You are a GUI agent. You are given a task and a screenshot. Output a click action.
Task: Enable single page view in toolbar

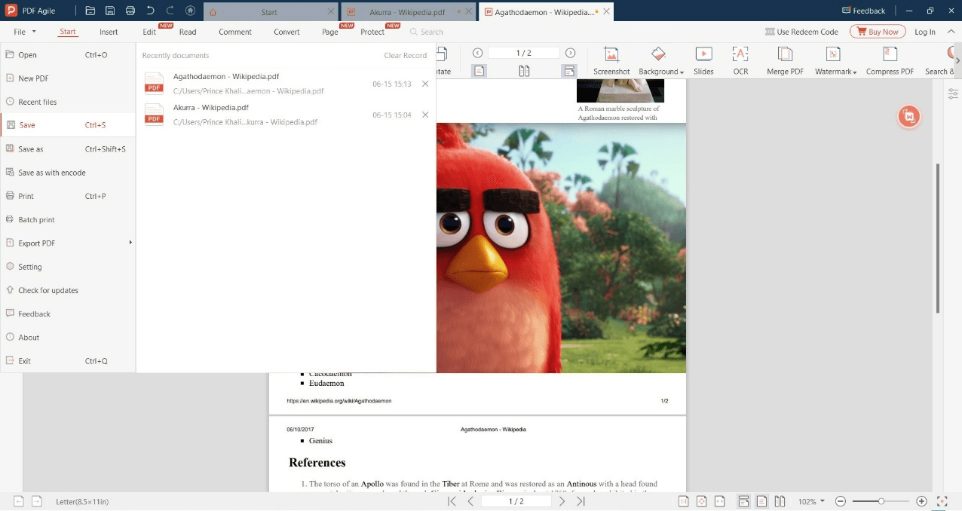pos(479,71)
